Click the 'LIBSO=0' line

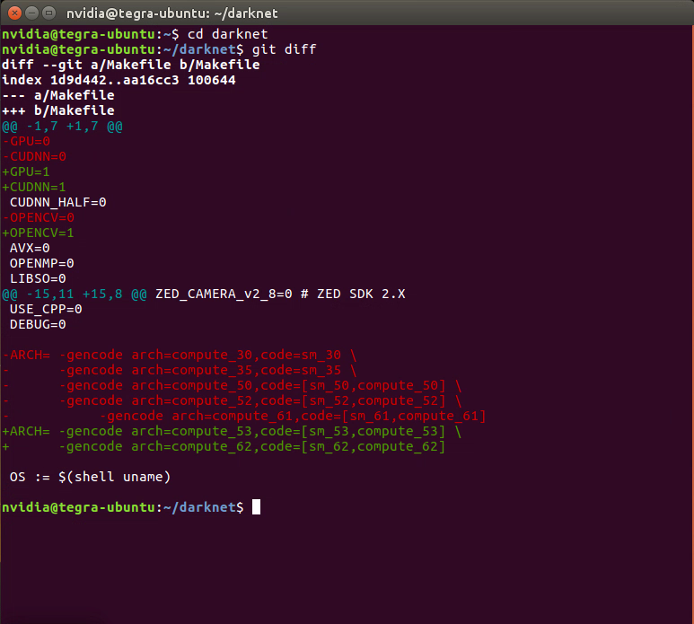(38, 279)
